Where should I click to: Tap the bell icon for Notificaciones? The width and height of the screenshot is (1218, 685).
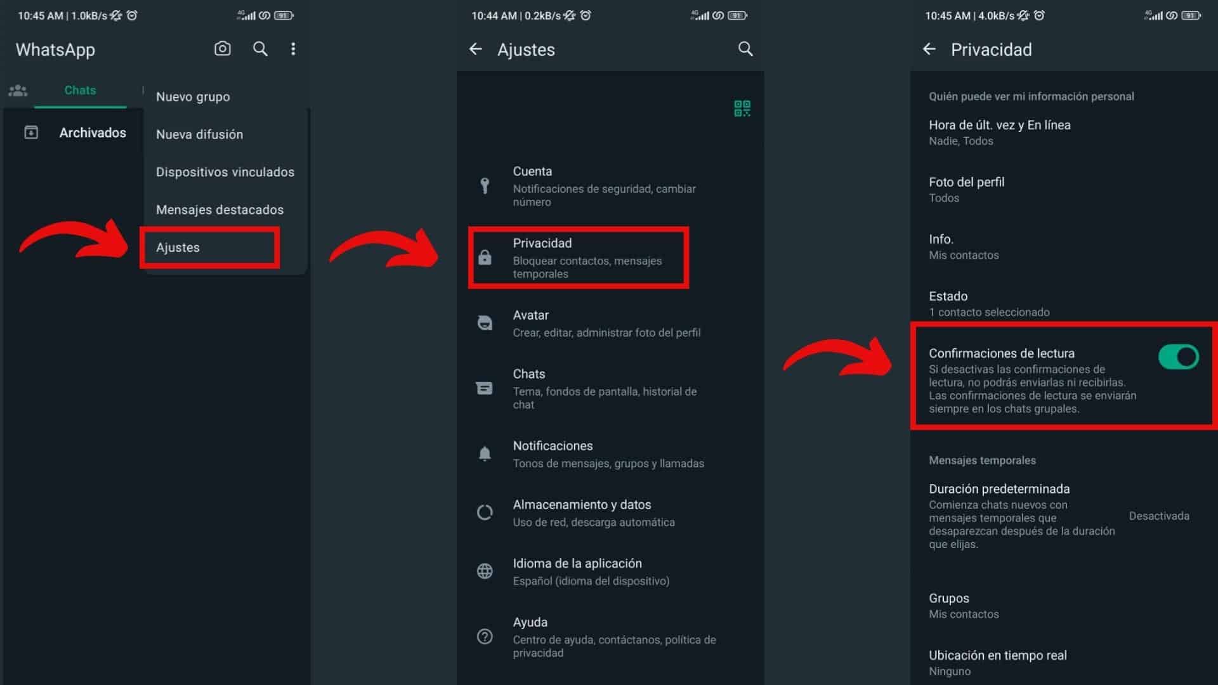[x=485, y=453]
